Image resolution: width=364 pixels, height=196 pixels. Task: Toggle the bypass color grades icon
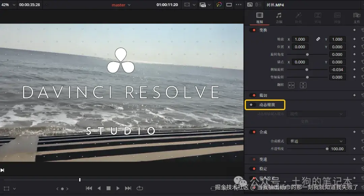pos(219,5)
